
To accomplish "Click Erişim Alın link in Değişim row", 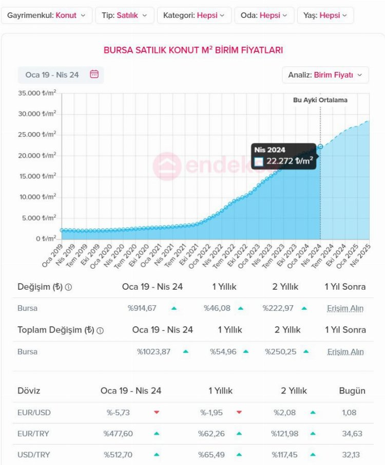I will tap(345, 308).
